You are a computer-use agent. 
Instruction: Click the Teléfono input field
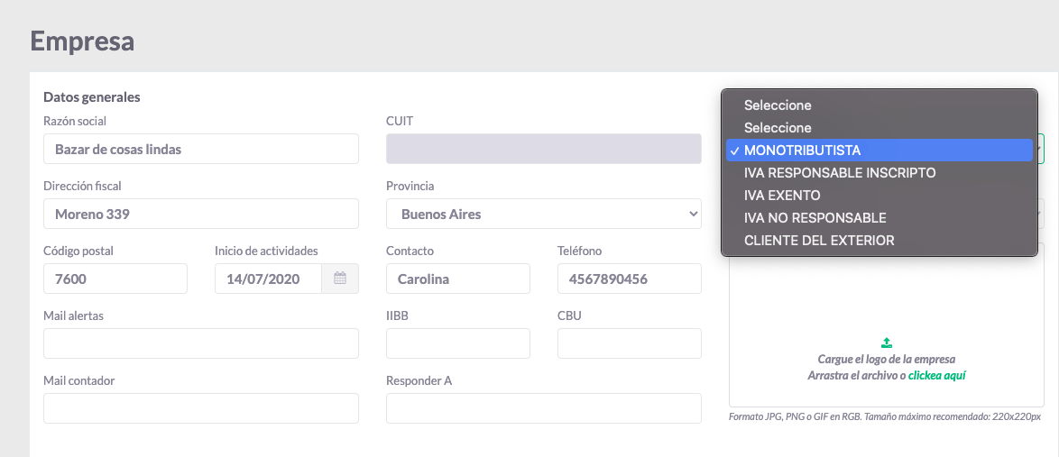(630, 279)
